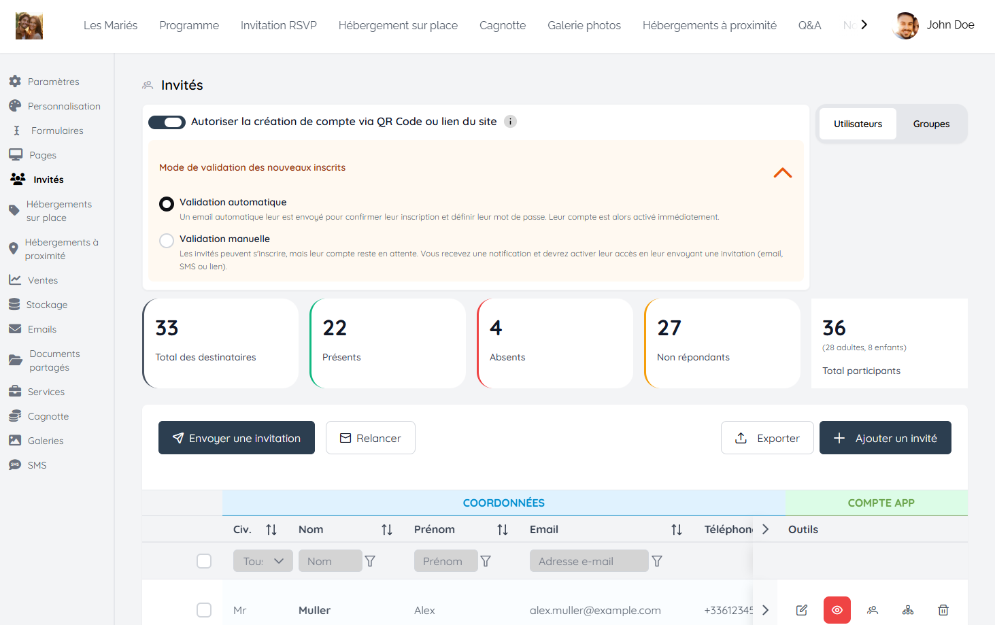Click the Galeries image icon
The width and height of the screenshot is (995, 625).
[x=15, y=440]
